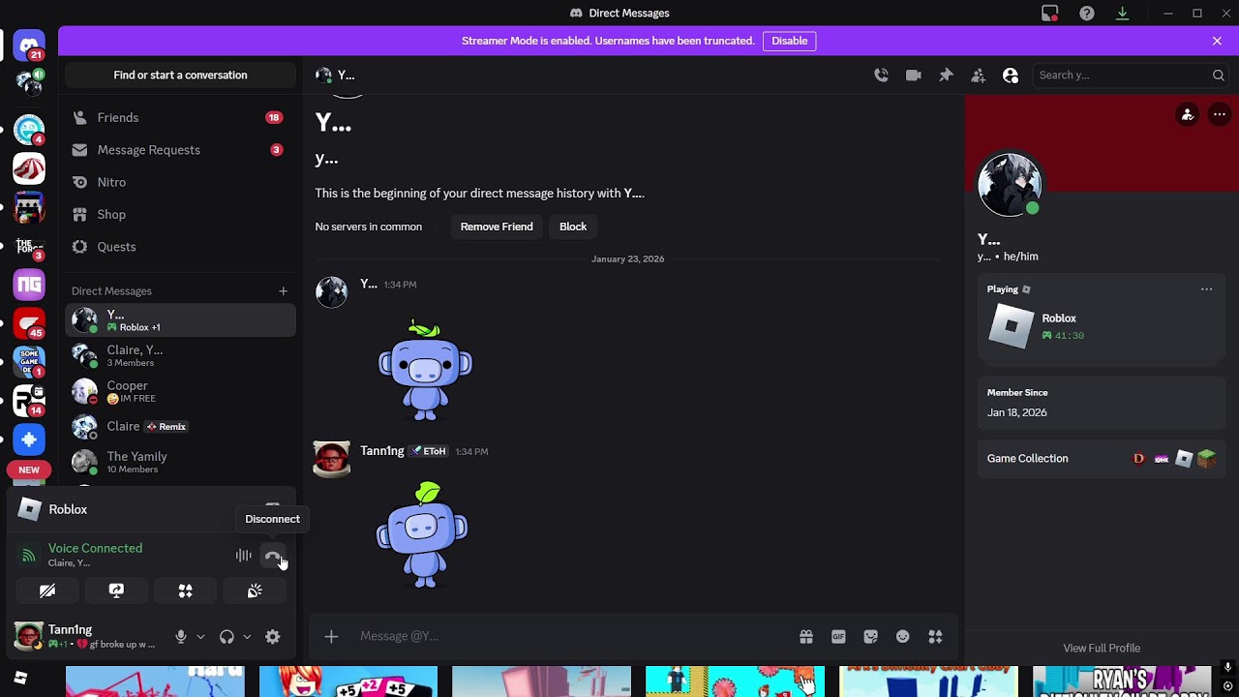Image resolution: width=1239 pixels, height=697 pixels.
Task: Open the Playing activity options menu
Action: (1206, 288)
